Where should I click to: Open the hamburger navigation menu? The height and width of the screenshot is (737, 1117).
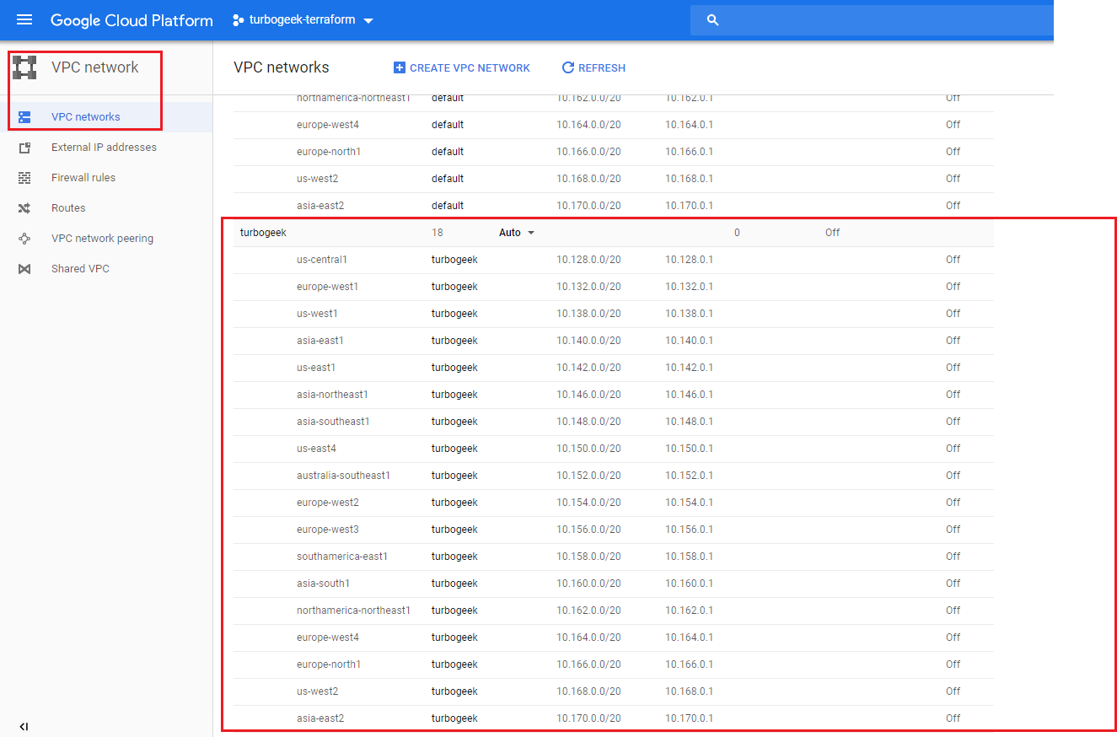coord(24,20)
